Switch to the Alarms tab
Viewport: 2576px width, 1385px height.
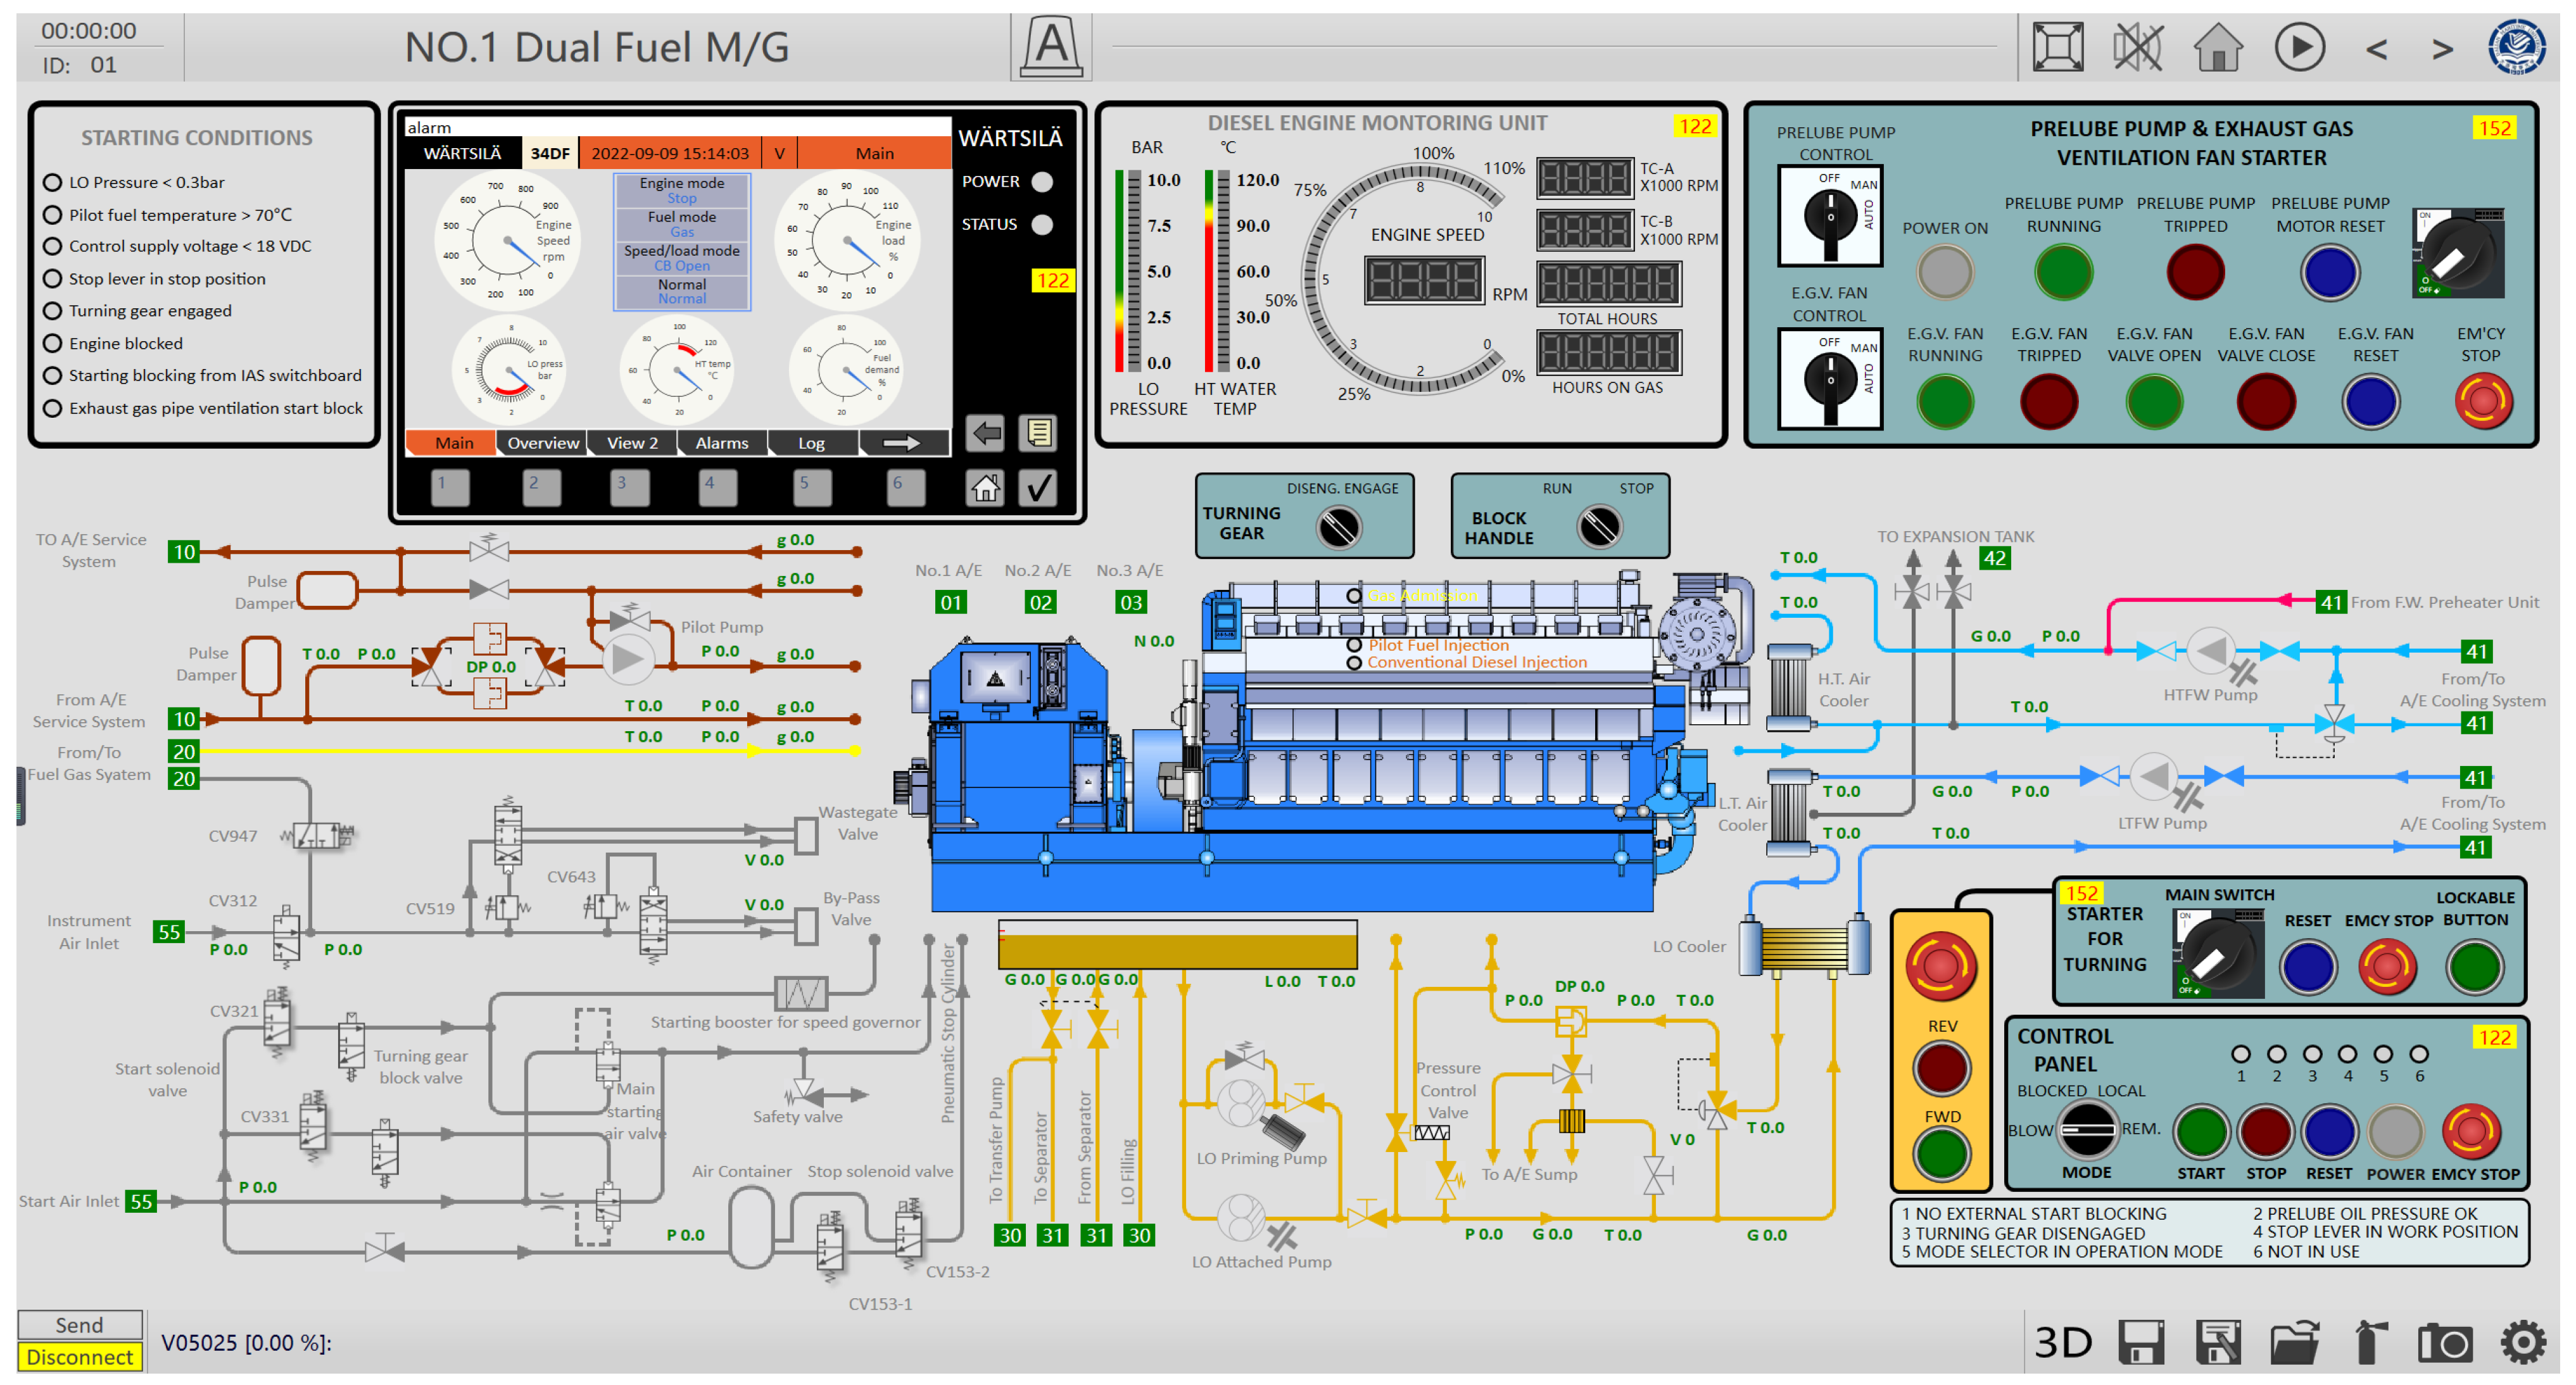(721, 442)
